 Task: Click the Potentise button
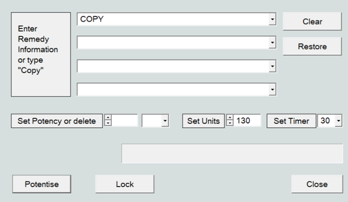coord(42,184)
